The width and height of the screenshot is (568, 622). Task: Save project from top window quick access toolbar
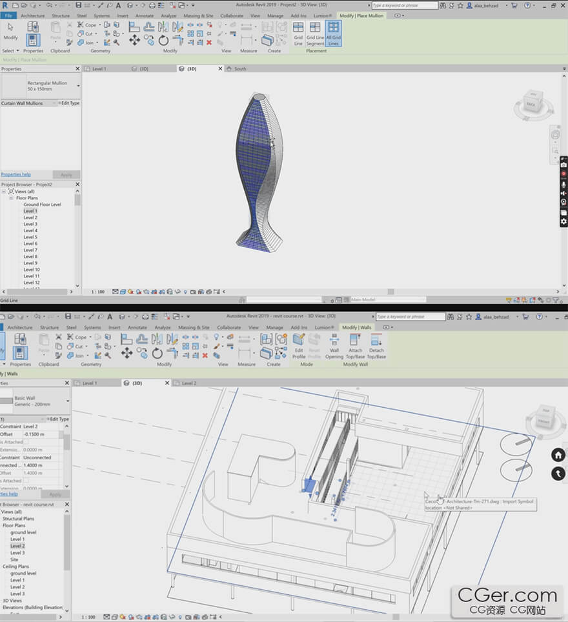[x=79, y=5]
